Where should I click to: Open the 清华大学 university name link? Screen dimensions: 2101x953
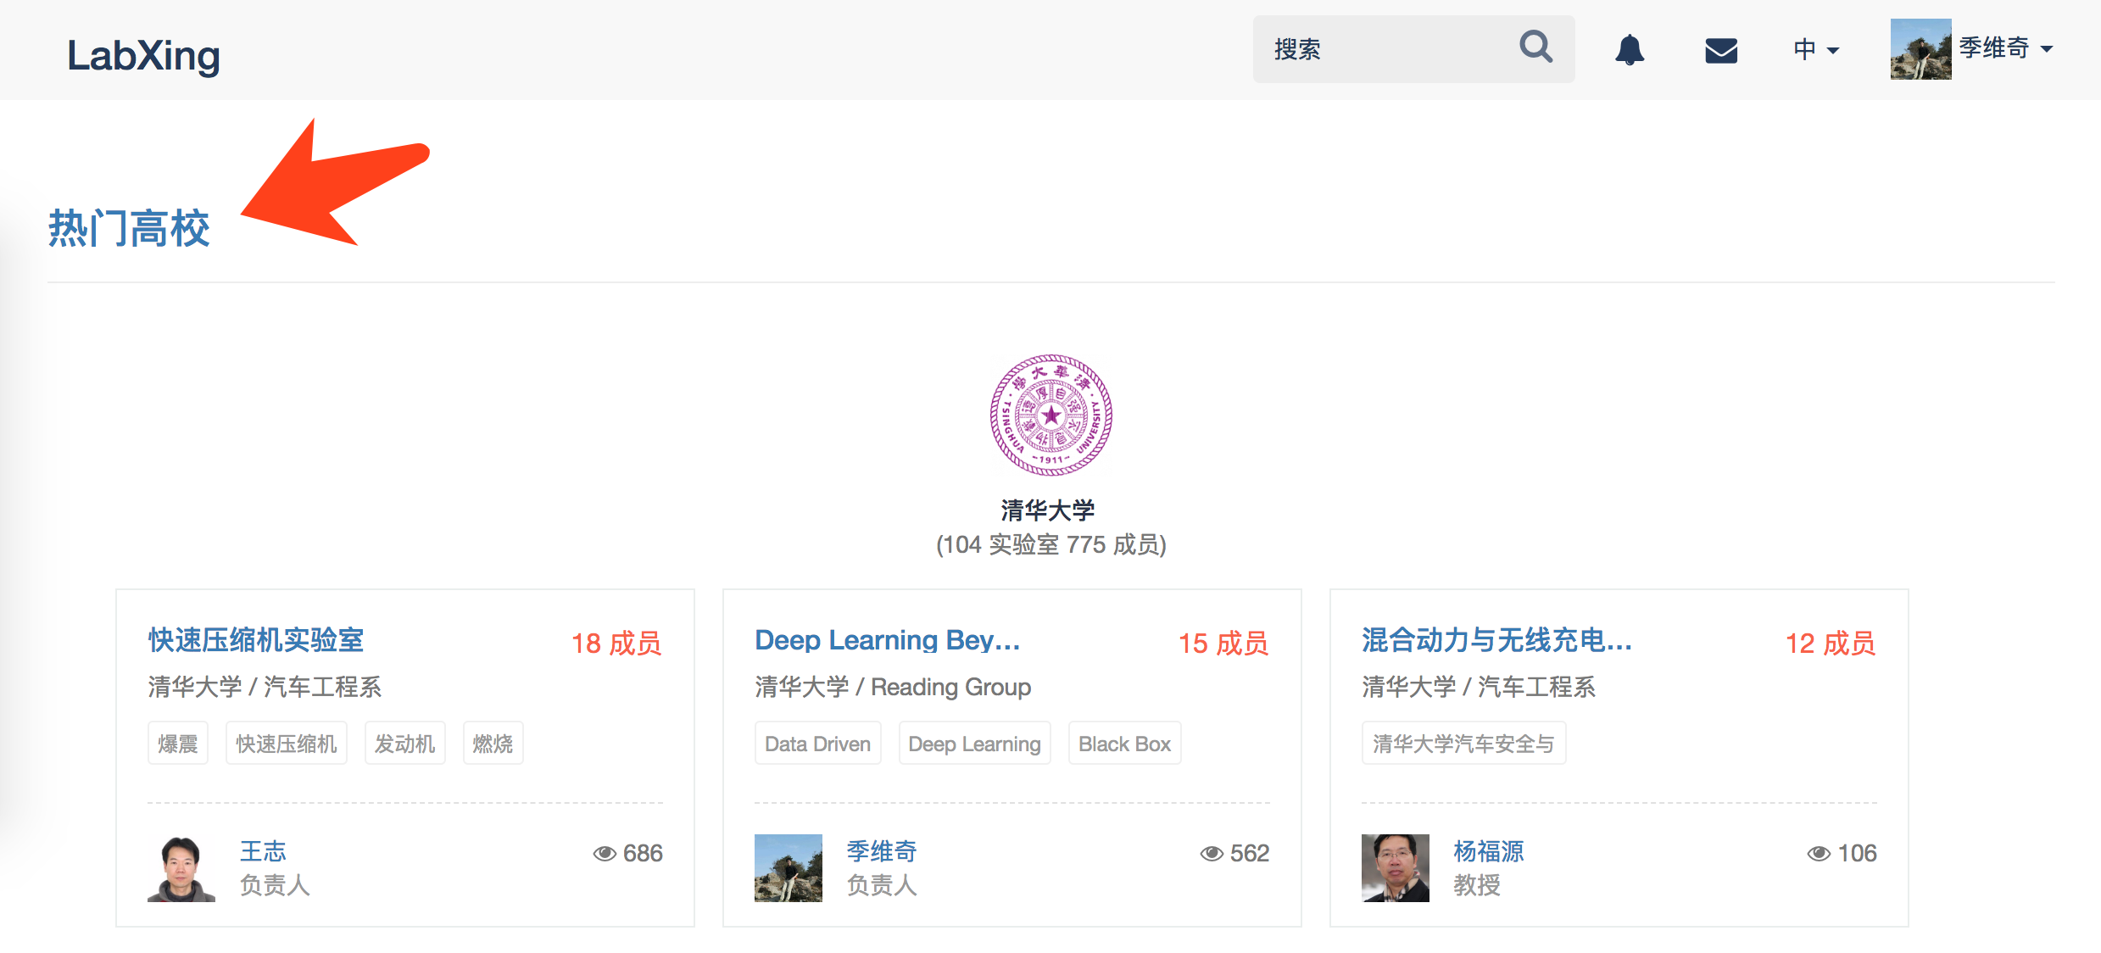(1048, 510)
